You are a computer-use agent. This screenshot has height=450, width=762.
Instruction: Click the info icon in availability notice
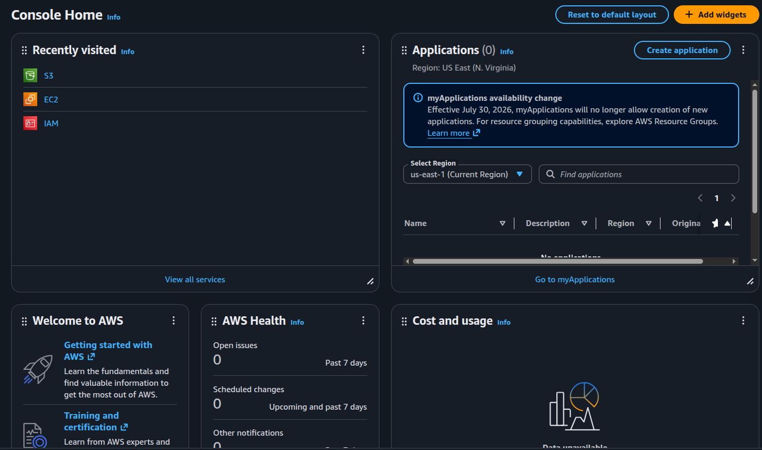tap(418, 98)
